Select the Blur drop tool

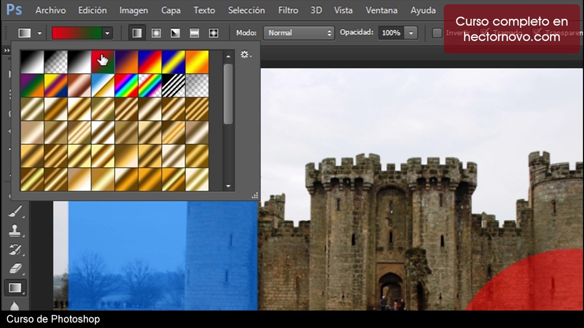pos(15,306)
